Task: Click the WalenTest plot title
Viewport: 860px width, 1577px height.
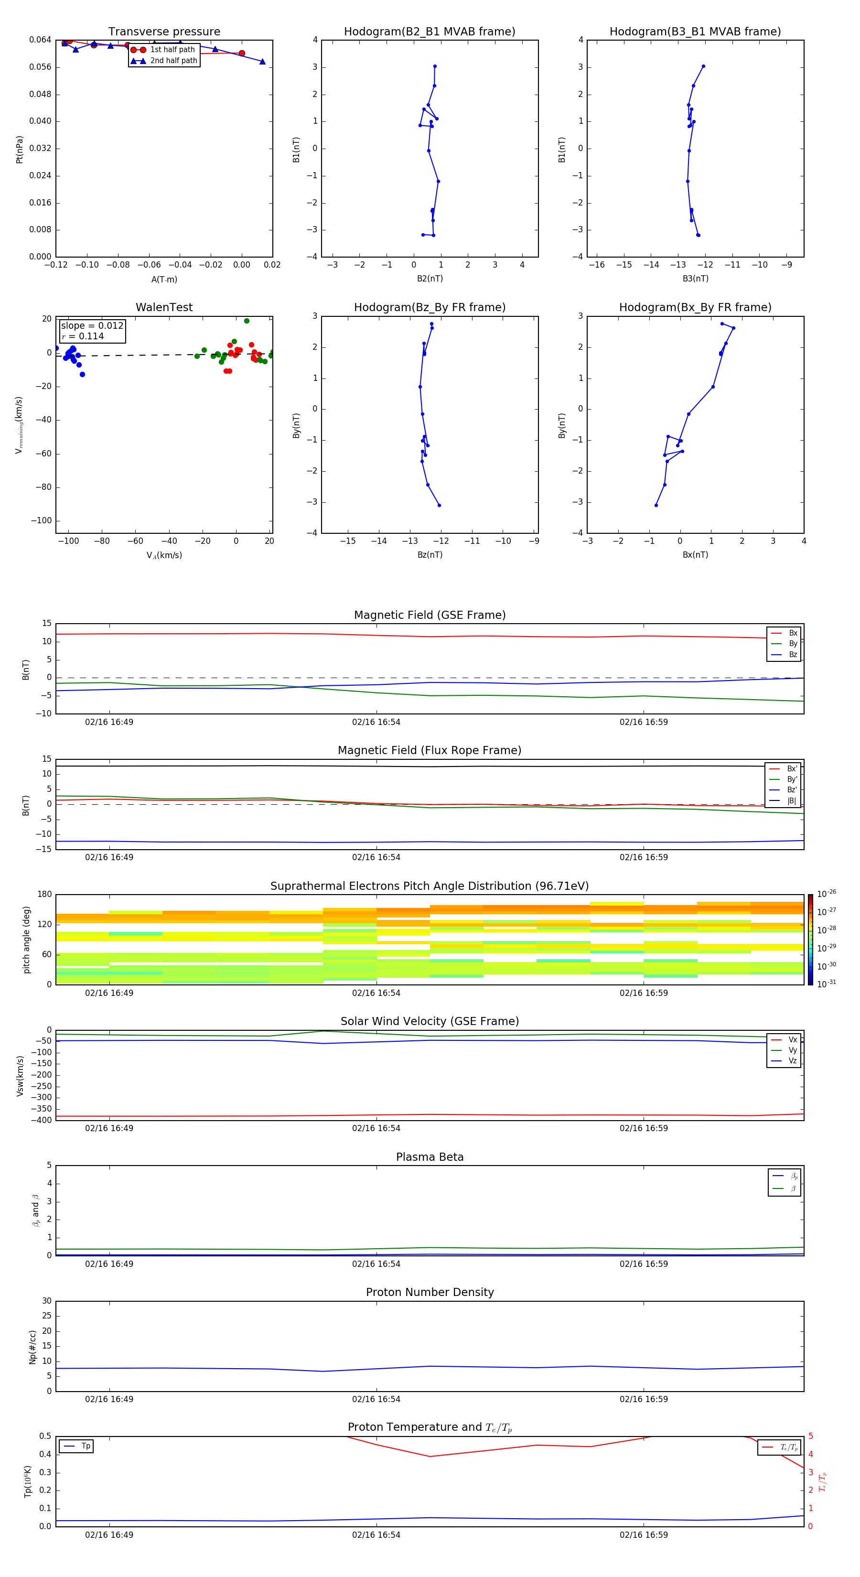Action: (x=164, y=307)
